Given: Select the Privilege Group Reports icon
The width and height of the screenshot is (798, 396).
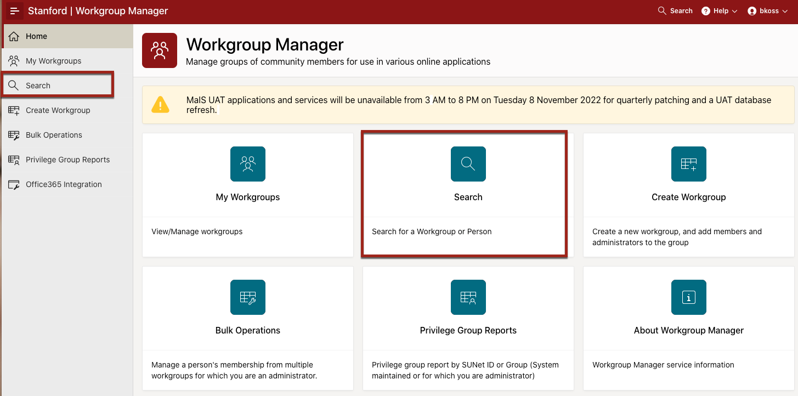Looking at the screenshot, I should (468, 297).
